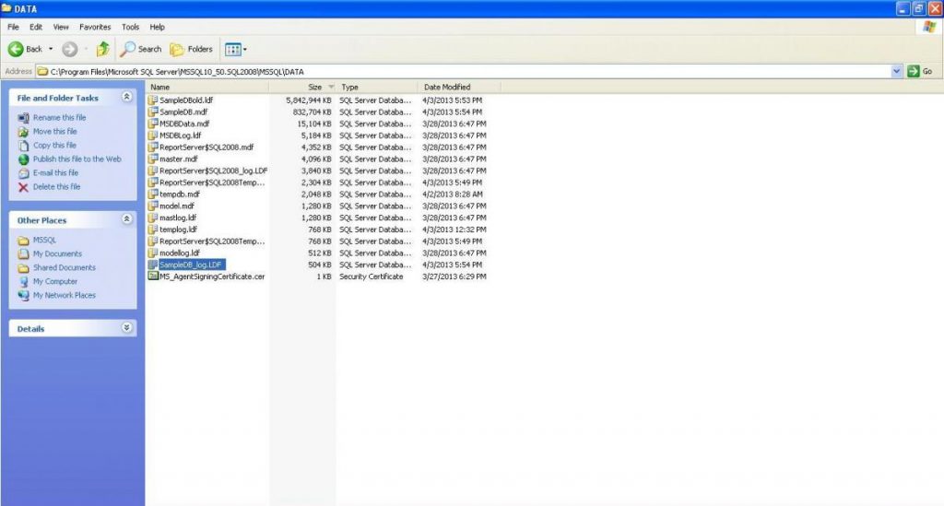This screenshot has width=944, height=506.
Task: Select ReportServer$SQL2008.mdf file icon
Action: point(153,147)
